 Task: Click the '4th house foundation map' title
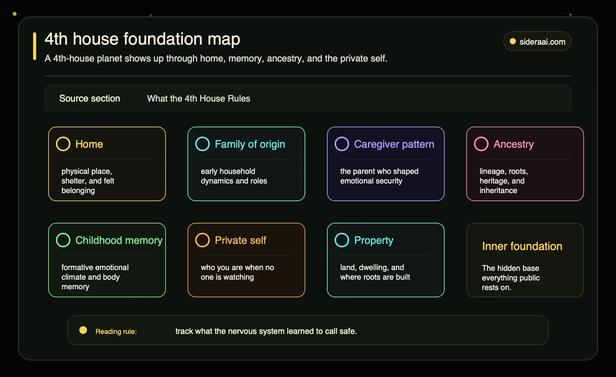(142, 39)
